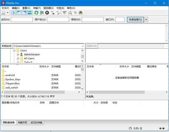
Task: Sort local files by 文件名 column
Action: 5,66
